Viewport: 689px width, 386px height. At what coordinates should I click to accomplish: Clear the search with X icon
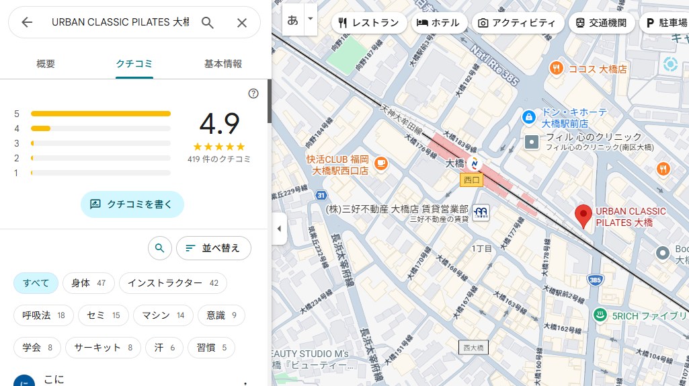(x=242, y=22)
